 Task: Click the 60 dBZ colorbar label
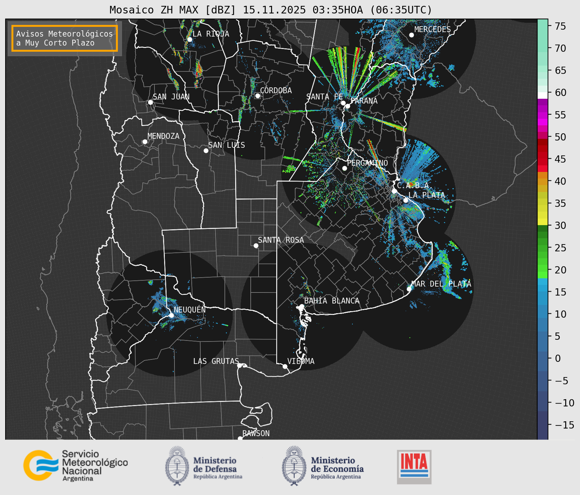click(x=560, y=93)
